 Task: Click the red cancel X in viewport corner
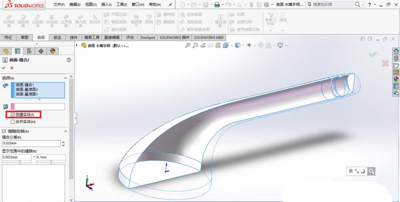pos(385,63)
